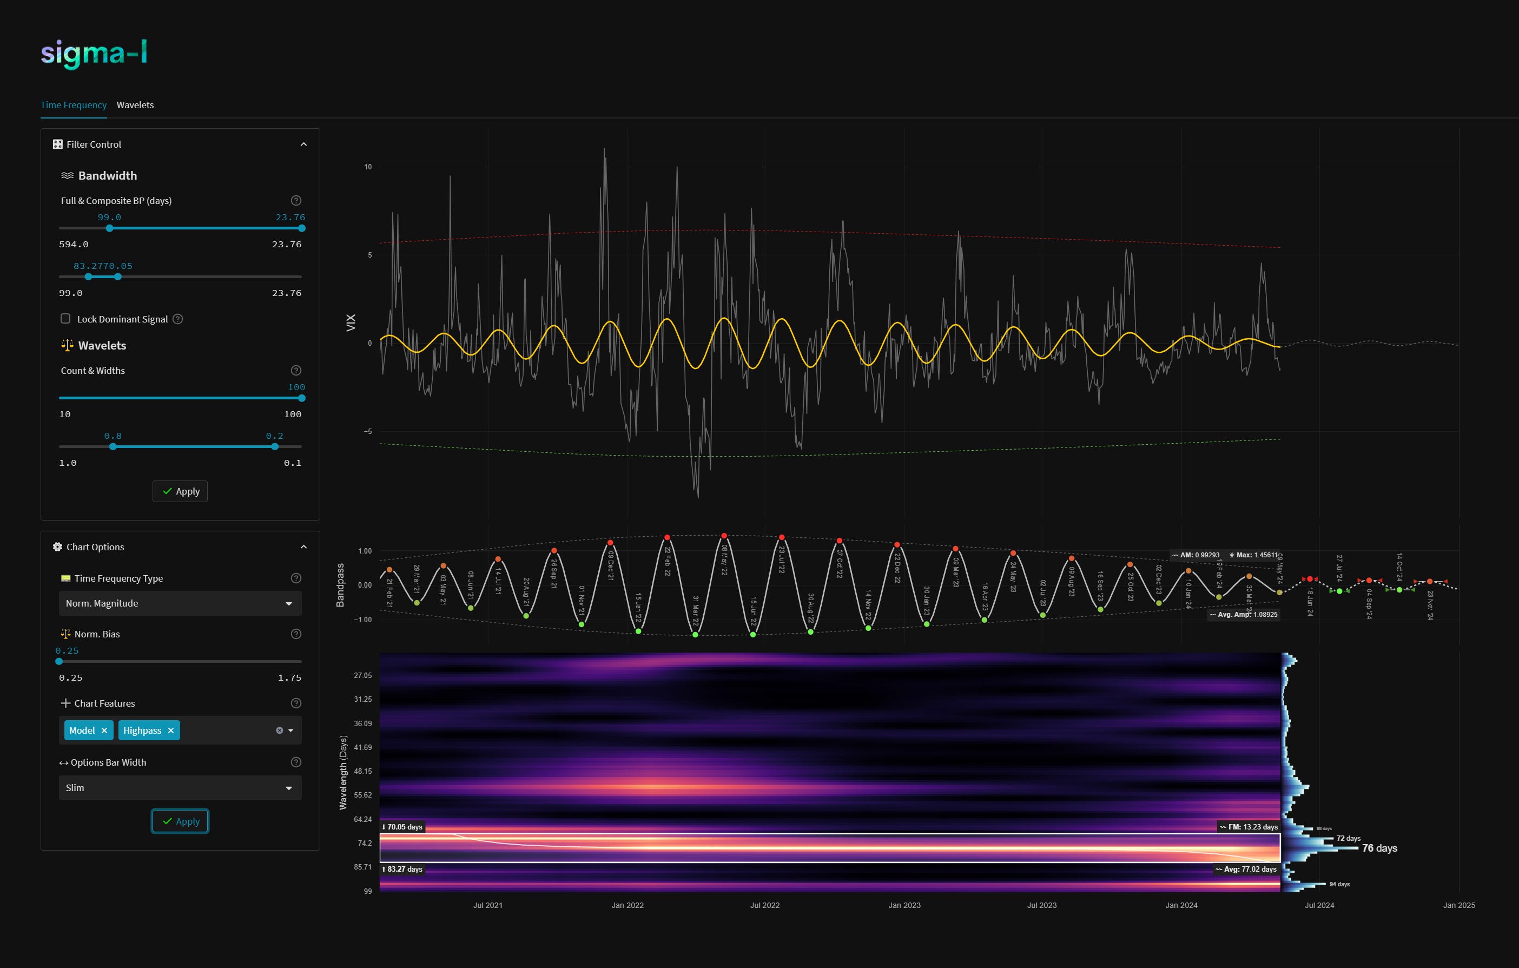Open help for Count & Widths
This screenshot has width=1519, height=968.
pyautogui.click(x=296, y=371)
